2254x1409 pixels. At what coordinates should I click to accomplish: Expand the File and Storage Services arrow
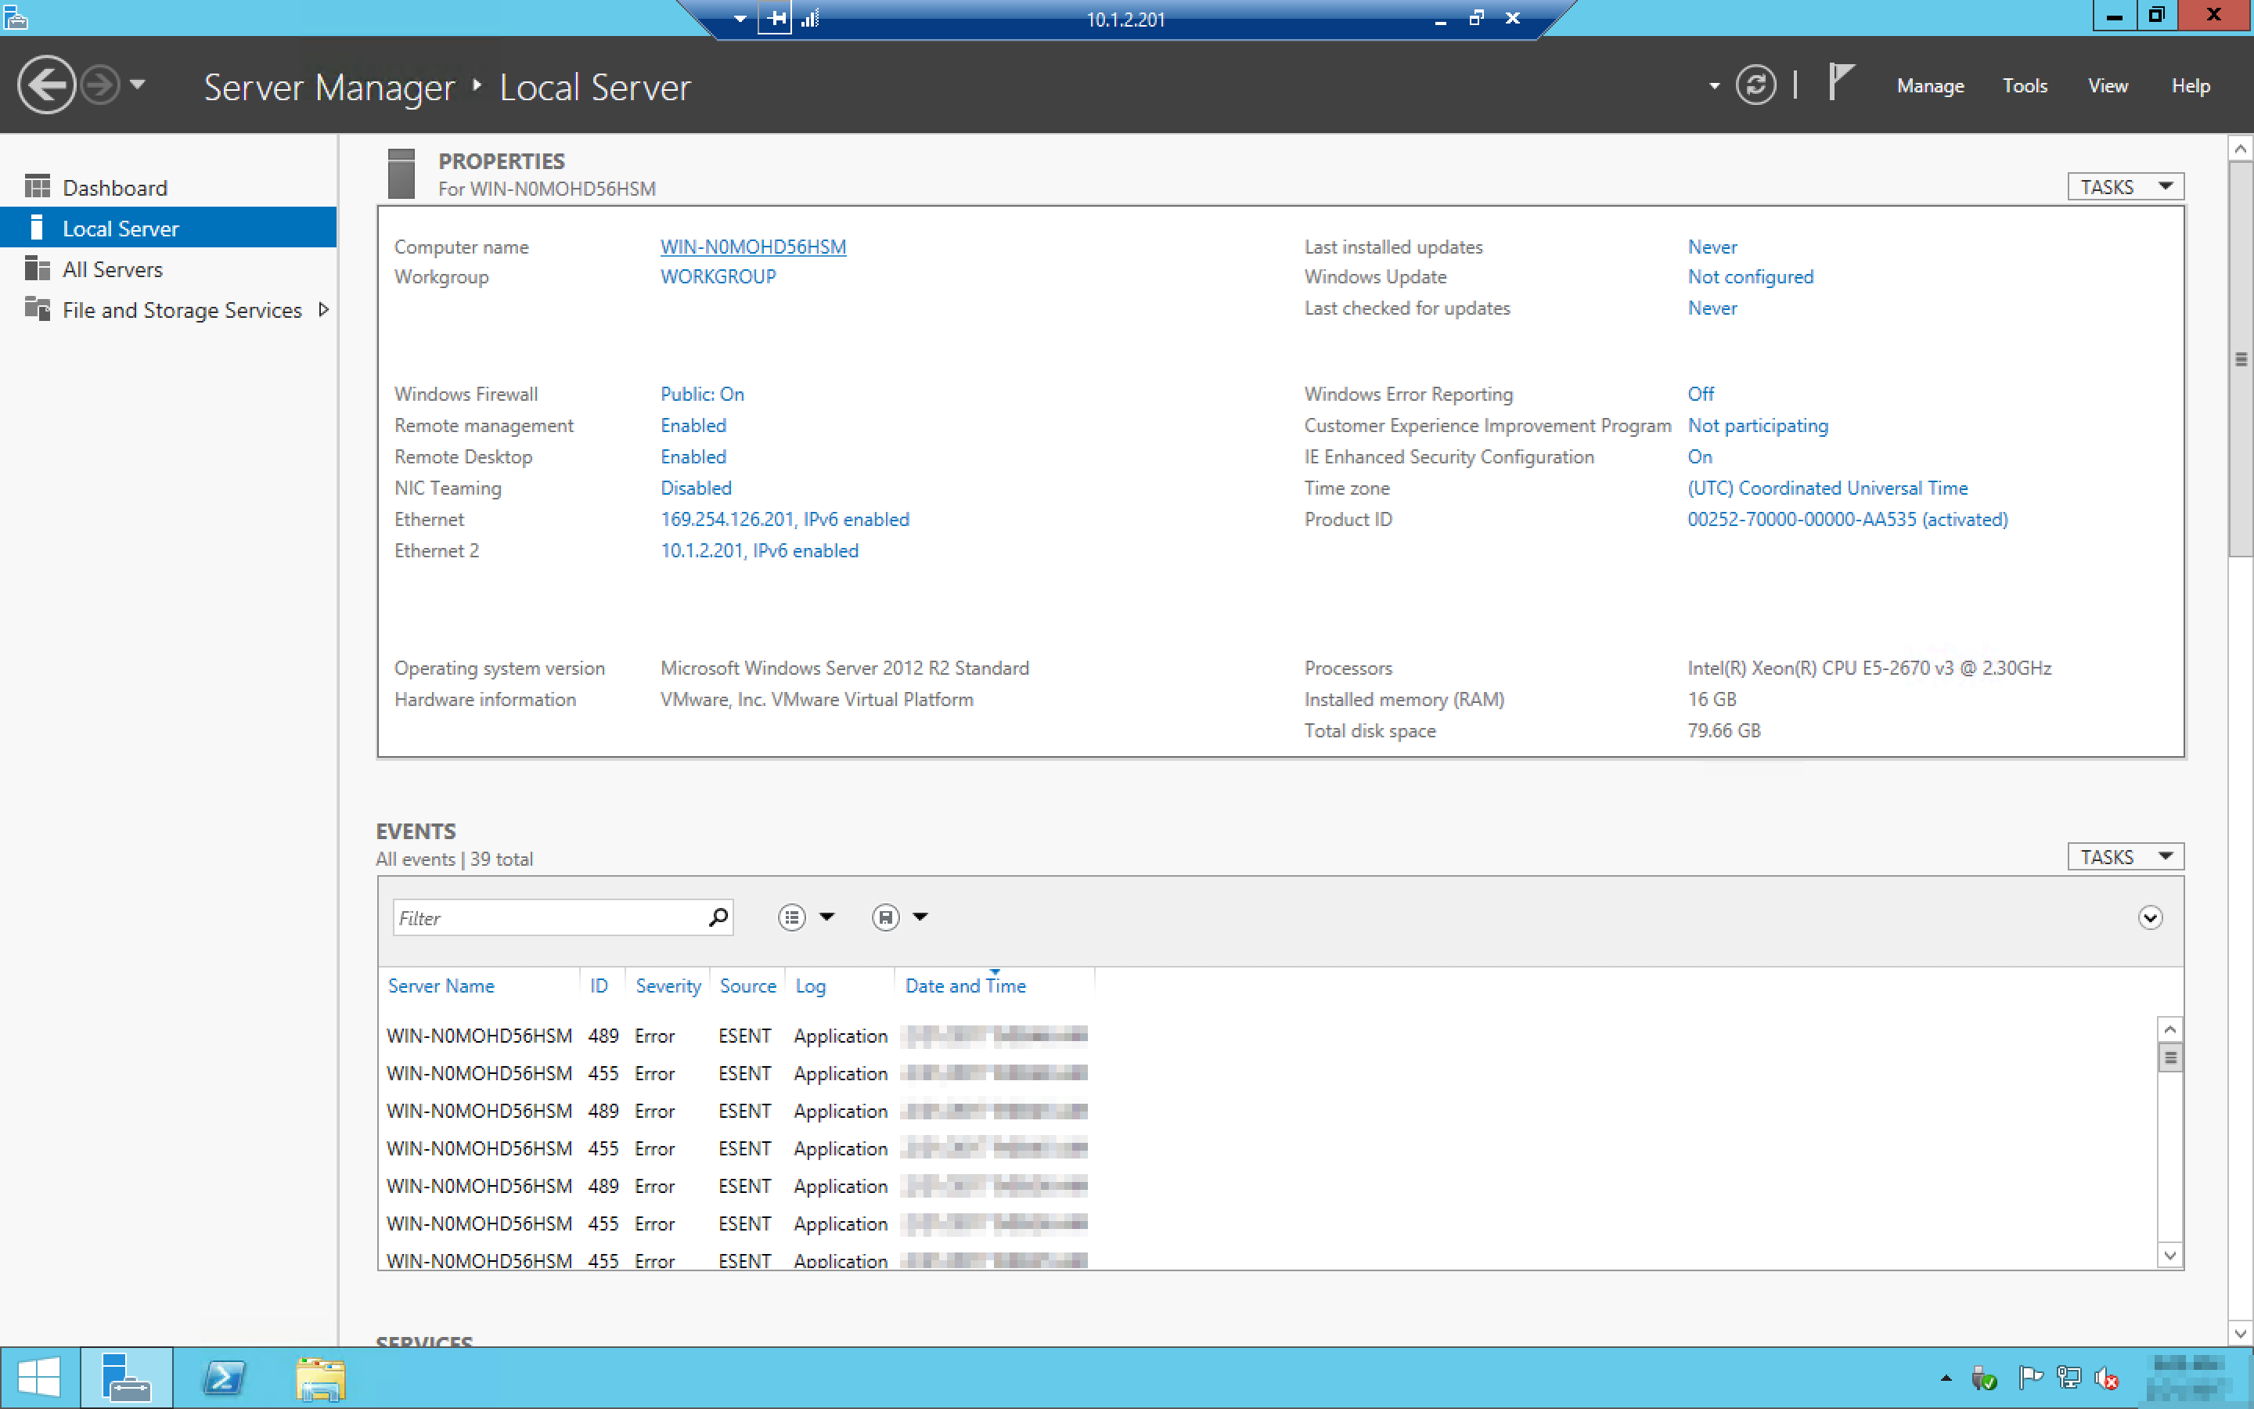(x=323, y=309)
